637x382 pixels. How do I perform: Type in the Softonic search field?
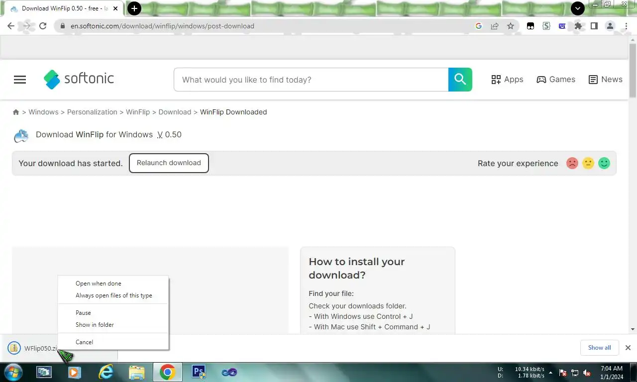click(311, 80)
